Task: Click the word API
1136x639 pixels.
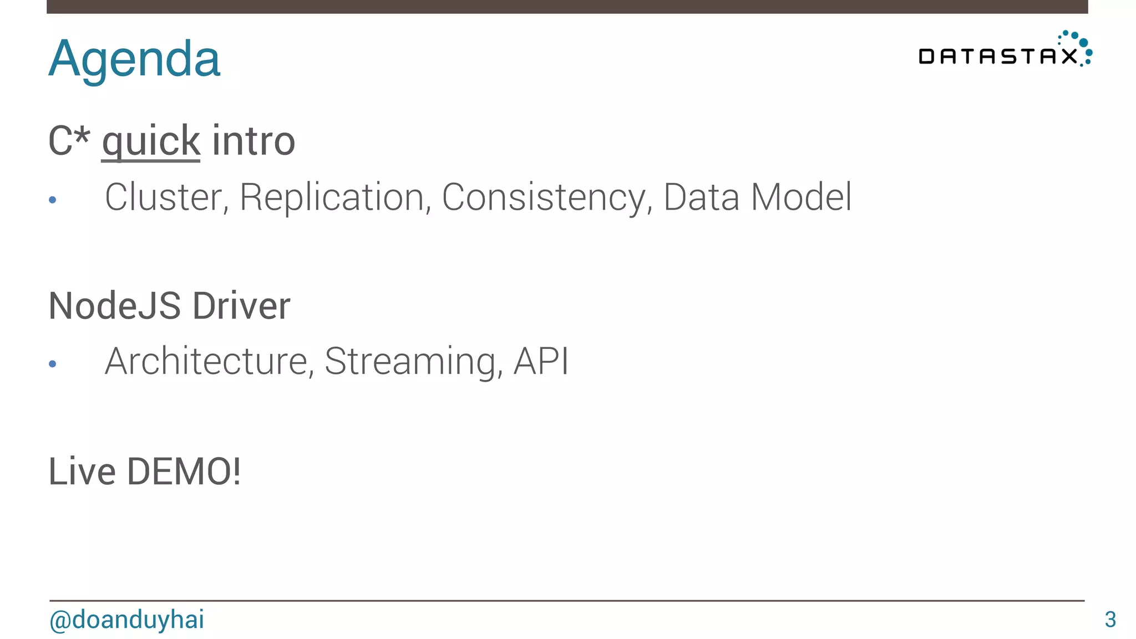Action: click(x=541, y=361)
